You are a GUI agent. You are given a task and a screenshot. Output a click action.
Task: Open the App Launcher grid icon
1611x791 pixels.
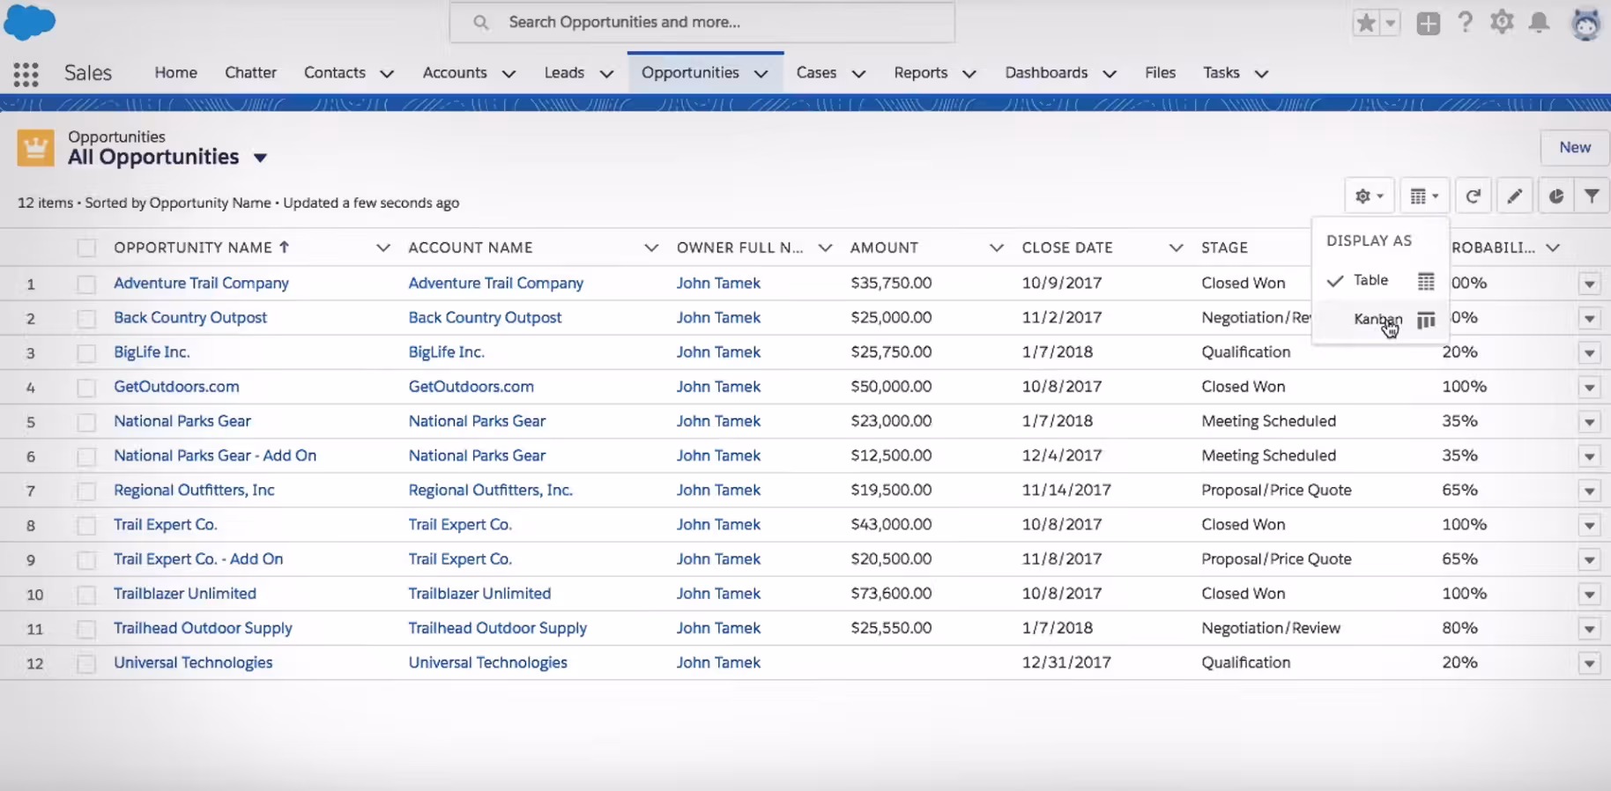pyautogui.click(x=26, y=74)
